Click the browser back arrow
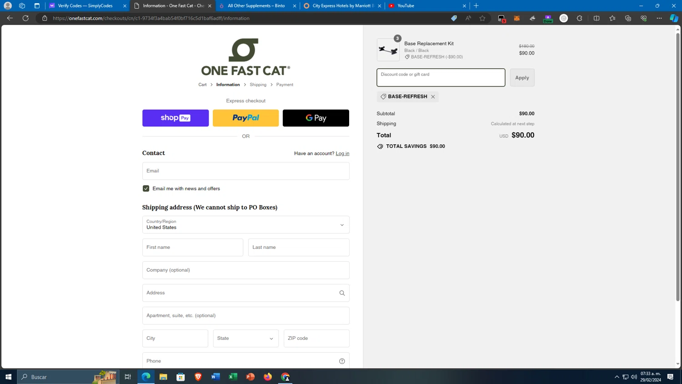This screenshot has width=682, height=384. pyautogui.click(x=10, y=18)
